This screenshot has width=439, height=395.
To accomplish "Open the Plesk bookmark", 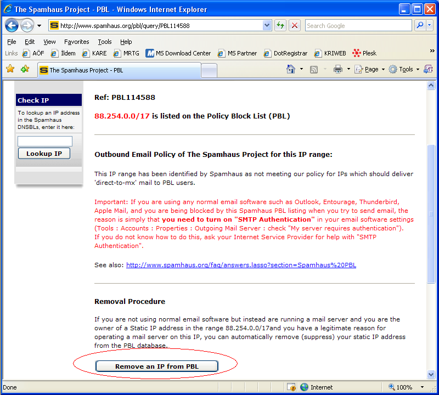I will [364, 53].
